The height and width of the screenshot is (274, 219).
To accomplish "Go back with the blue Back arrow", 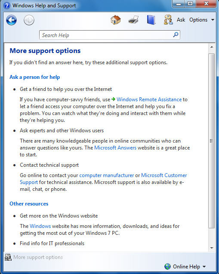I will point(12,20).
